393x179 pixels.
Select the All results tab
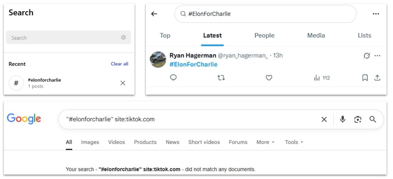pos(69,142)
